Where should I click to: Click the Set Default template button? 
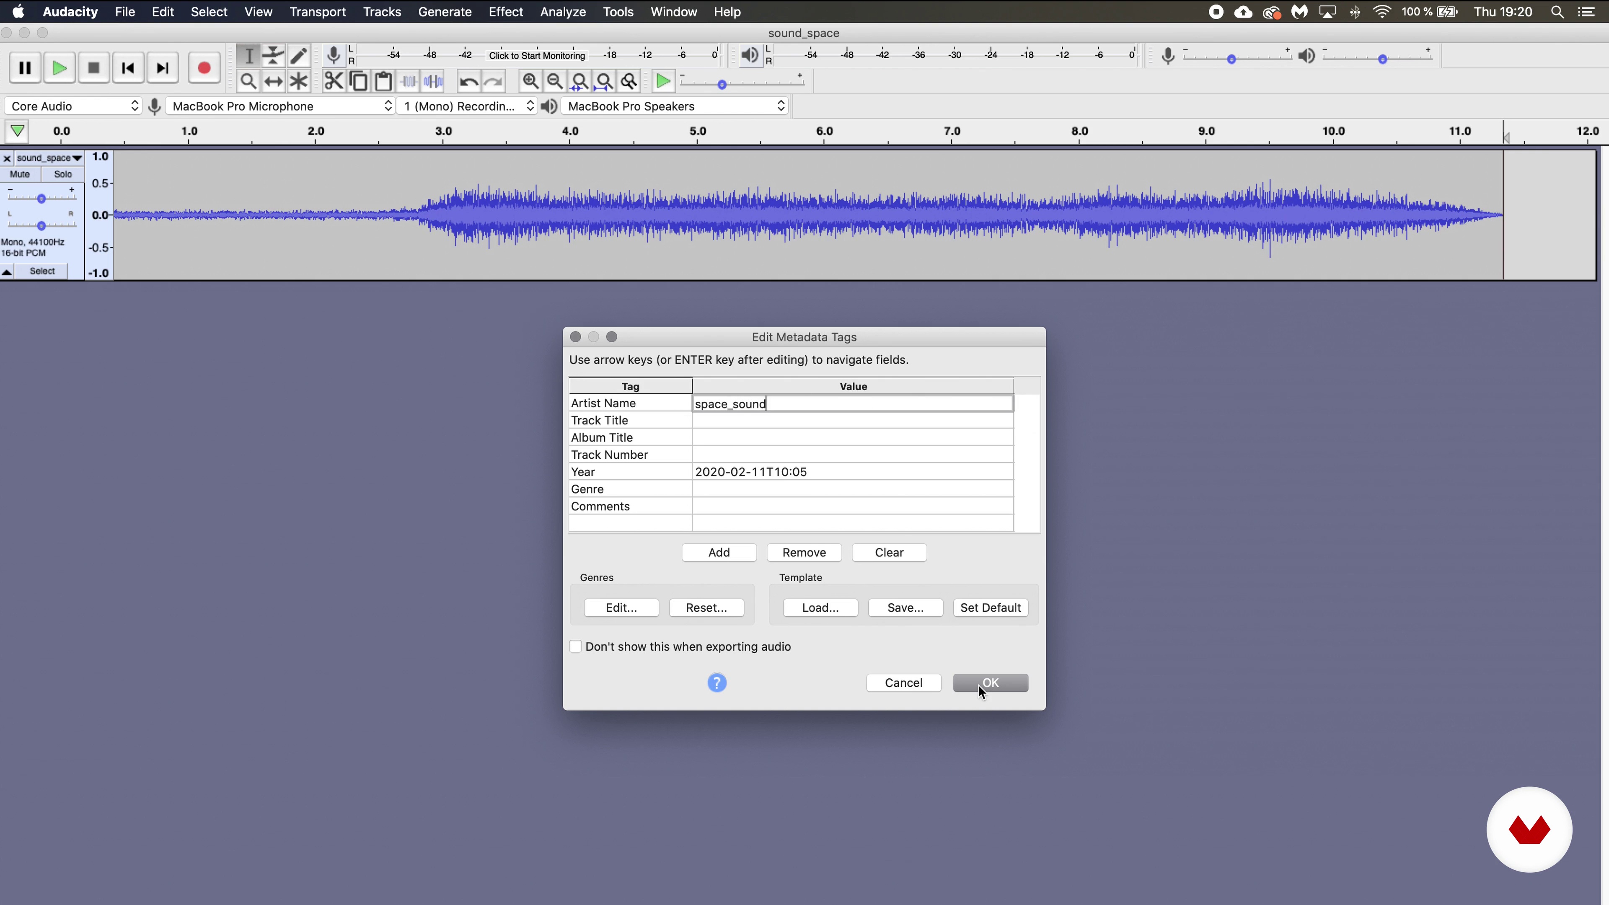pos(990,608)
